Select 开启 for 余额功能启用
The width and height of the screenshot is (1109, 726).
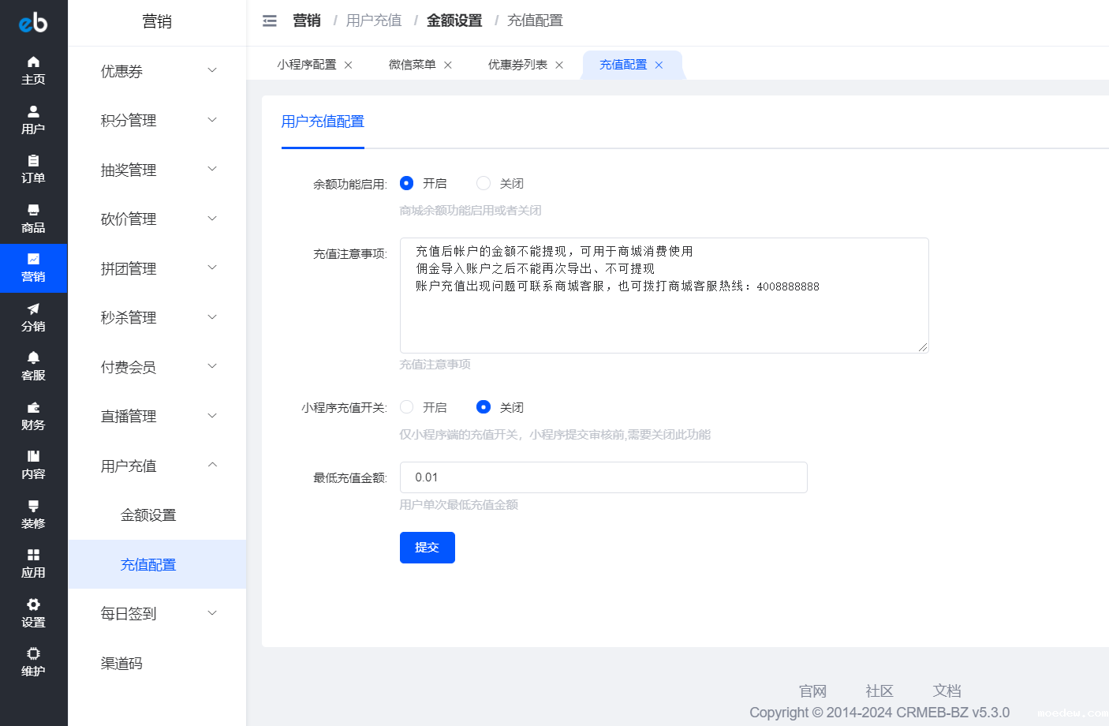tap(407, 183)
